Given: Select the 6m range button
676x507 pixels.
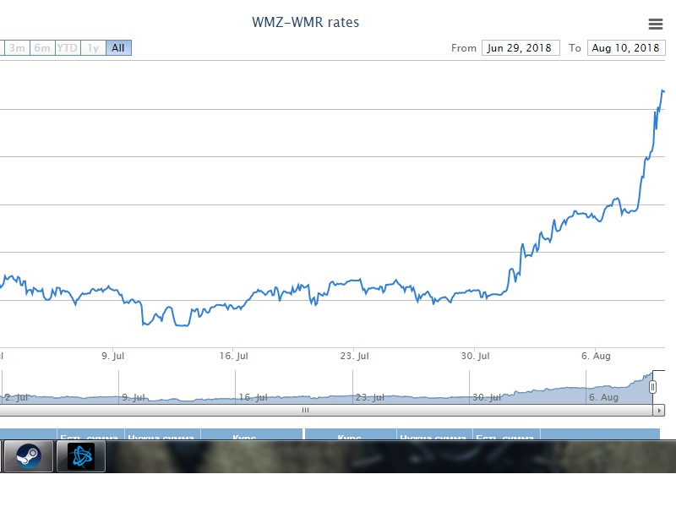Looking at the screenshot, I should point(42,48).
